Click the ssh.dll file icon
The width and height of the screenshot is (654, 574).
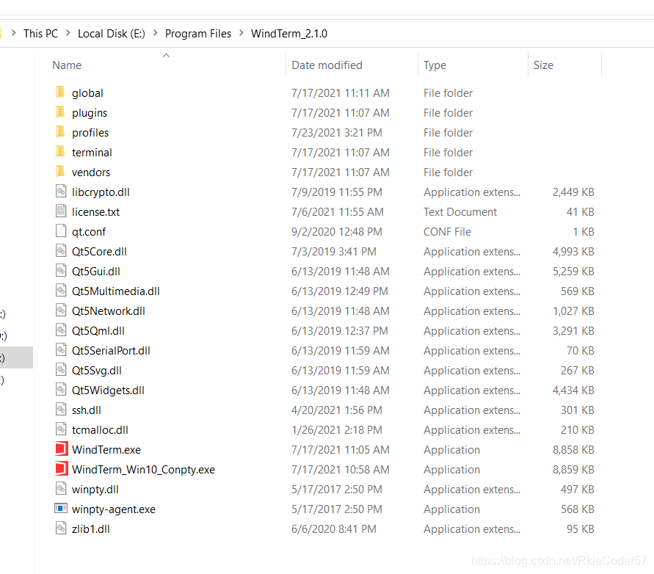(61, 410)
